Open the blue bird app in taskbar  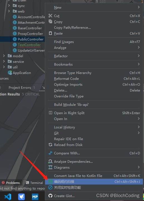click(21, 197)
